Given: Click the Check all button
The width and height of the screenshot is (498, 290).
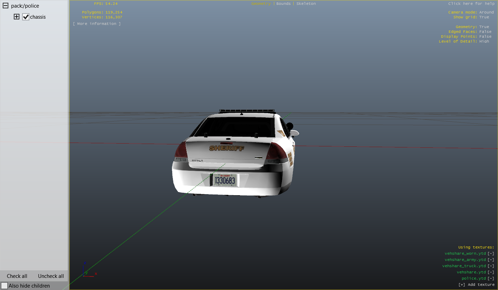Looking at the screenshot, I should coord(17,276).
